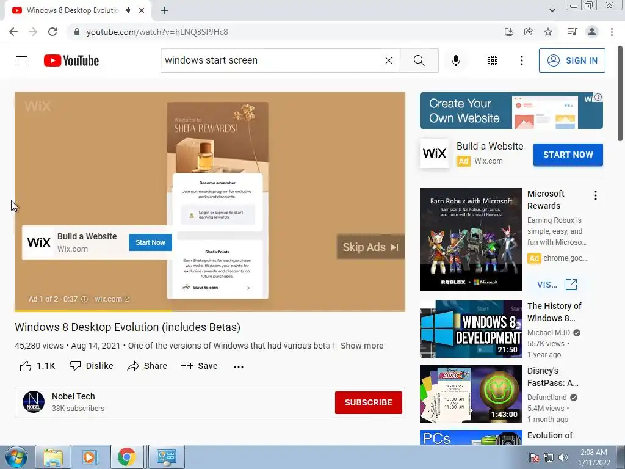This screenshot has height=469, width=625.
Task: Open Michael MJD channel name
Action: tap(549, 333)
